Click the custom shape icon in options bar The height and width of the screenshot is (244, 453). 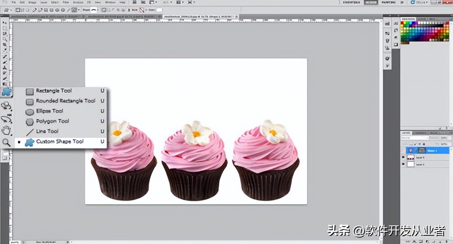pos(74,9)
